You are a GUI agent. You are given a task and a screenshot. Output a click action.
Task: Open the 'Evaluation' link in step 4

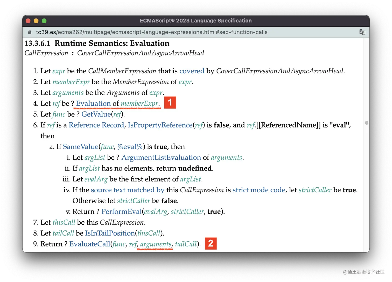tap(93, 103)
